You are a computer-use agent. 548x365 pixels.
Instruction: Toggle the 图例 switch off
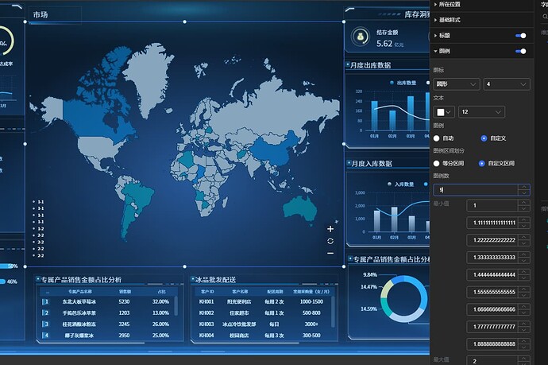pyautogui.click(x=521, y=51)
